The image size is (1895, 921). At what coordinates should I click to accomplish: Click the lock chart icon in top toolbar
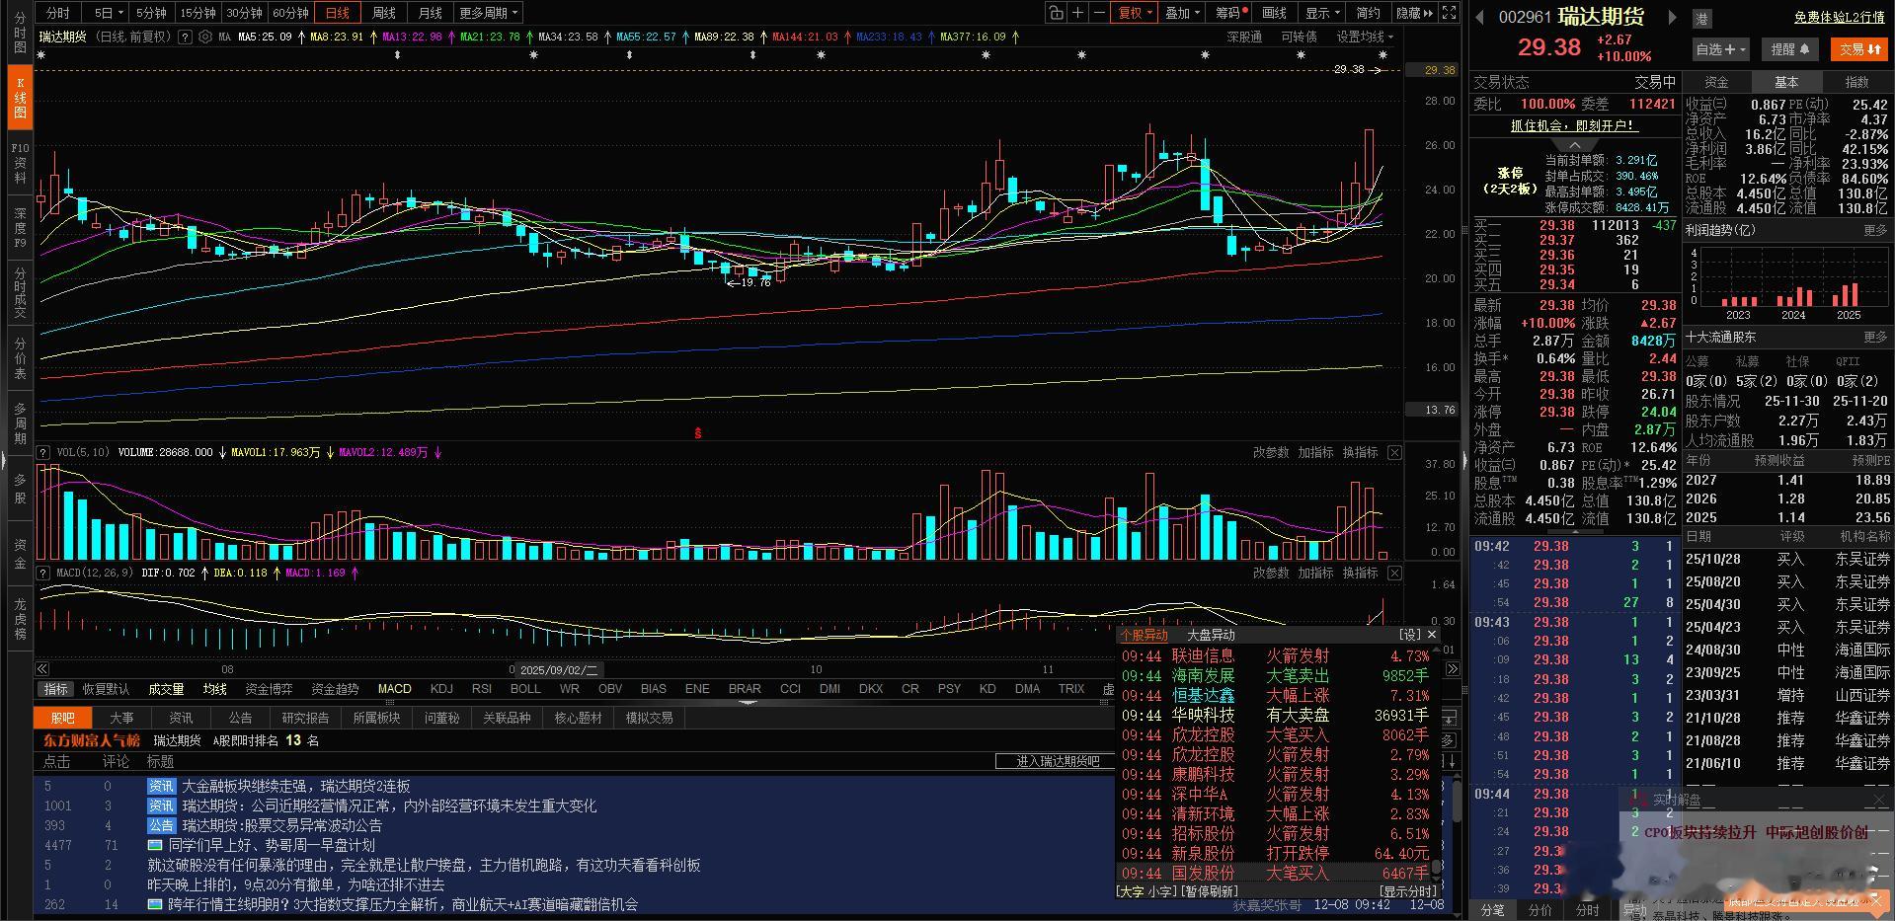click(1056, 13)
